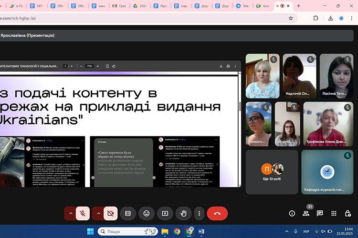Viewport: 358px width, 238px height.
Task: Bookmark this page with star icon
Action: [x=291, y=18]
